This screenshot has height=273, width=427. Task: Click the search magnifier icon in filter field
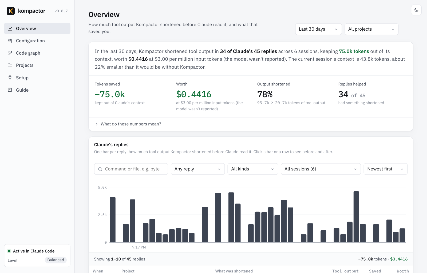pos(100,169)
